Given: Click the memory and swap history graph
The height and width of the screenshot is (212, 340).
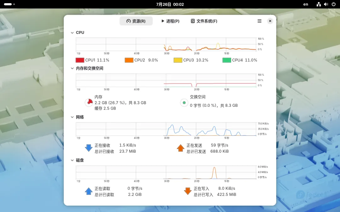Looking at the screenshot, I should click(x=166, y=80).
